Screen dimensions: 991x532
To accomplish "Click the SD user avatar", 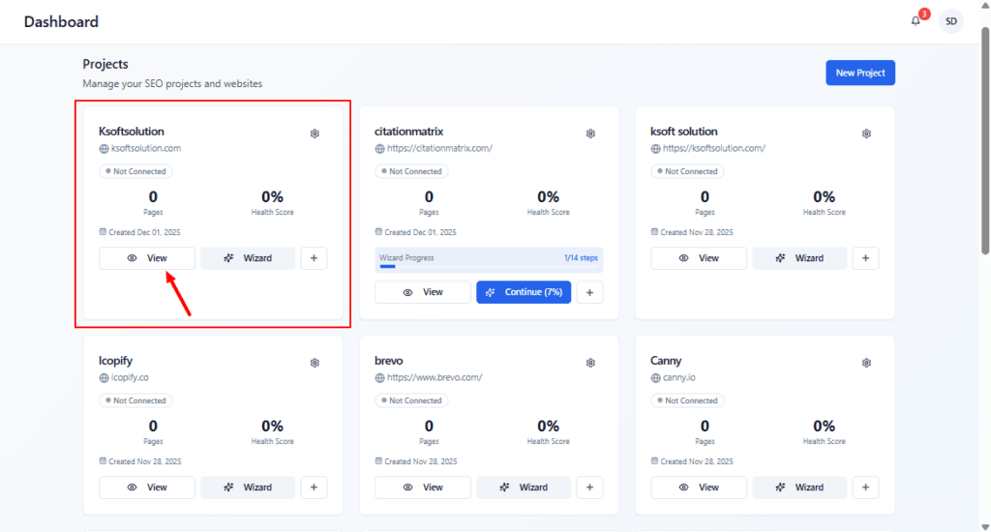I will pyautogui.click(x=951, y=21).
